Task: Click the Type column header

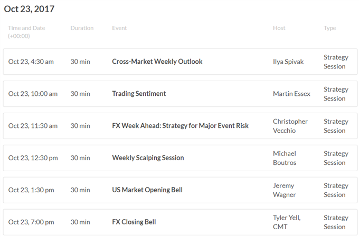Action: point(329,28)
